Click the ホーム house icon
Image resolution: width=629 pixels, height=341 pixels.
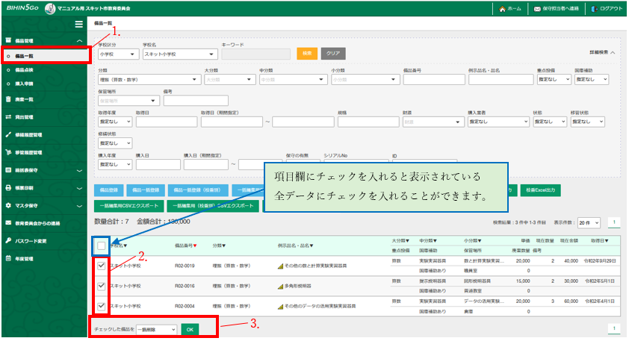[501, 9]
